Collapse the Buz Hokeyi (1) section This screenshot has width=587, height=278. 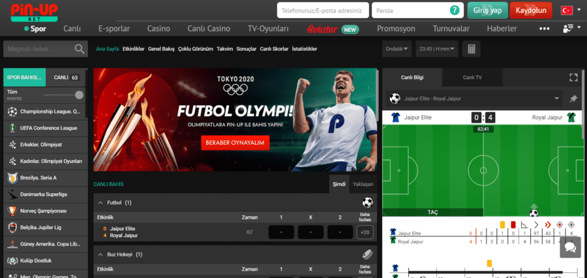(100, 255)
